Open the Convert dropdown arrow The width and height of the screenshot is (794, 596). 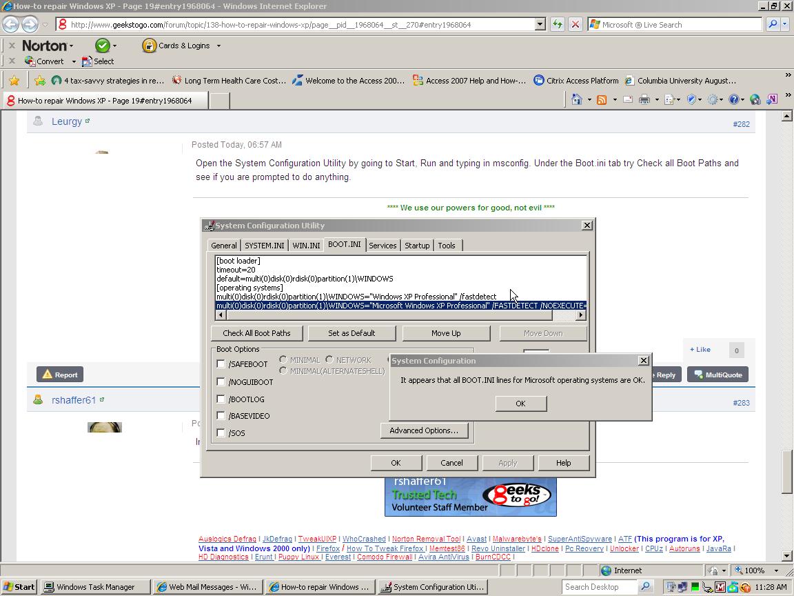tap(74, 61)
